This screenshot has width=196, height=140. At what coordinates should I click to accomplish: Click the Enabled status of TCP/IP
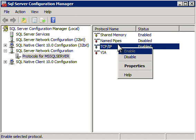(144, 46)
